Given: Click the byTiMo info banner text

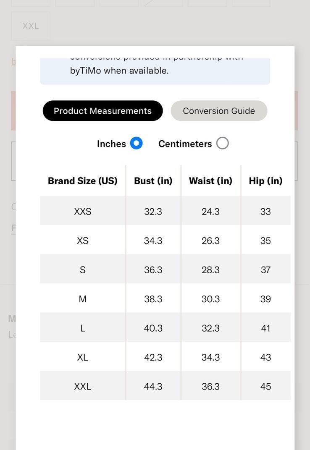Looking at the screenshot, I should [119, 71].
